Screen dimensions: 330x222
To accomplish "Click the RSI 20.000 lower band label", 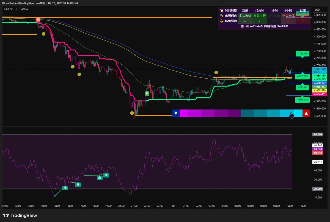I will tap(318, 189).
